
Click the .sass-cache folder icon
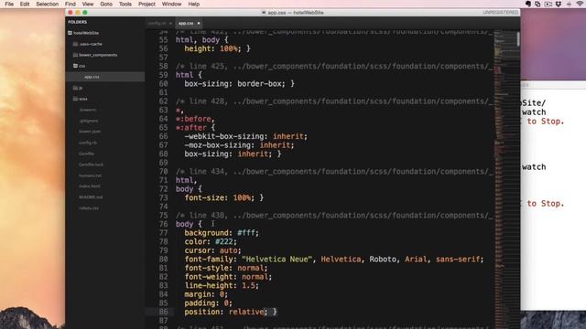(75, 44)
